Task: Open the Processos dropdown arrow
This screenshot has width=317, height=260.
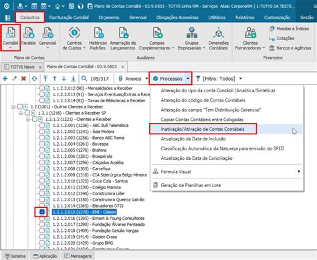Action: [x=188, y=79]
